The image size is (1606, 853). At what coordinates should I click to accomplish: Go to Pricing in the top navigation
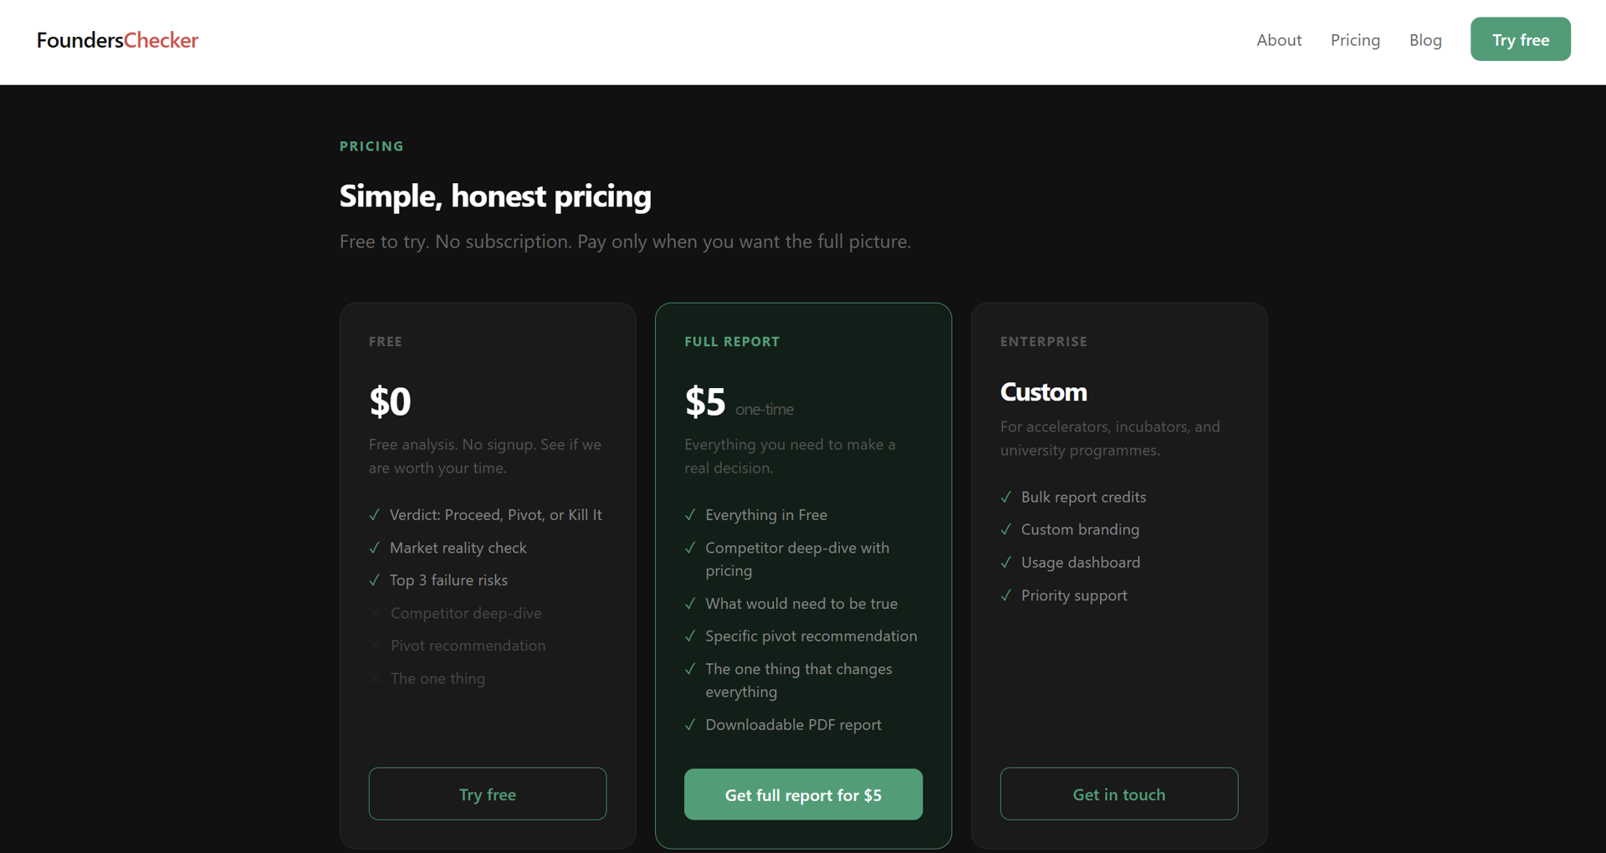tap(1355, 40)
